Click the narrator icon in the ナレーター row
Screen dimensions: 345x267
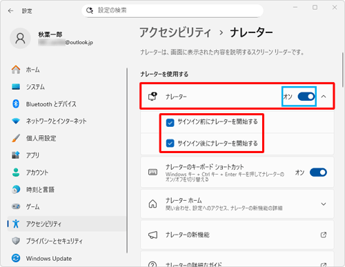(x=152, y=97)
